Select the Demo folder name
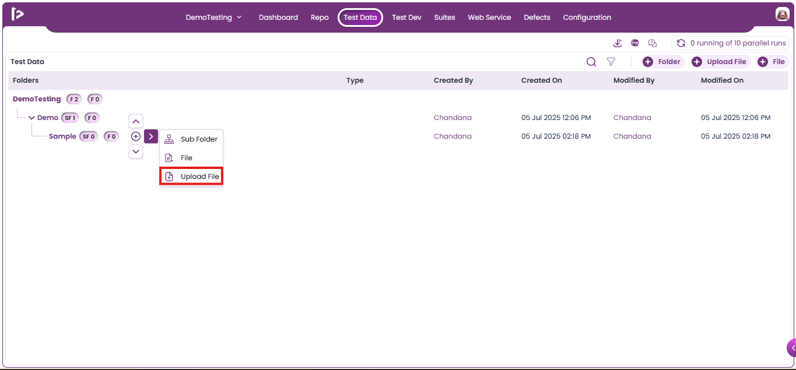Viewport: 796px width, 370px height. [x=48, y=118]
